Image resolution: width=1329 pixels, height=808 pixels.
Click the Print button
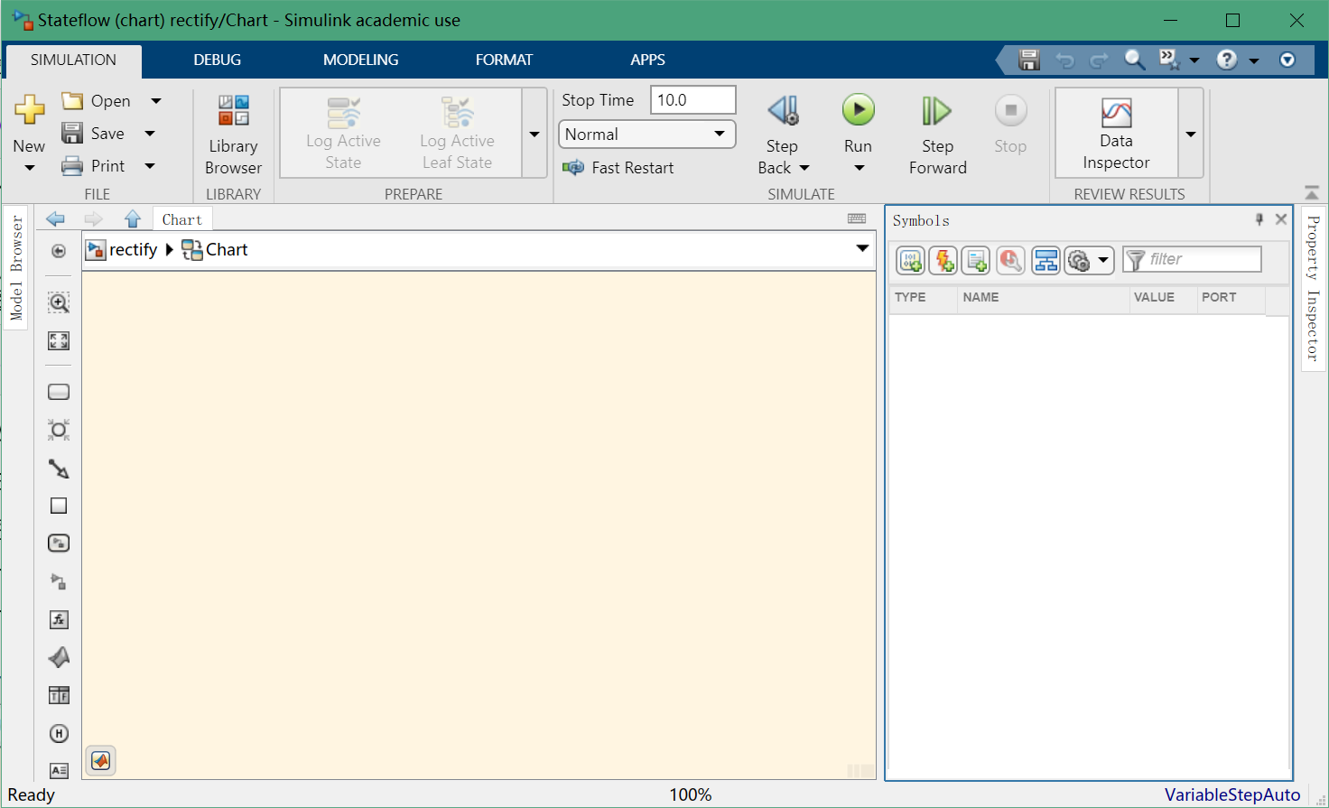94,166
